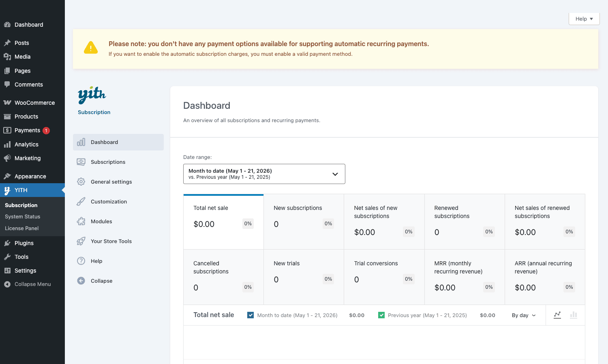Select the Net sales of renewed subscriptions card
This screenshot has height=364, width=608.
click(x=545, y=222)
